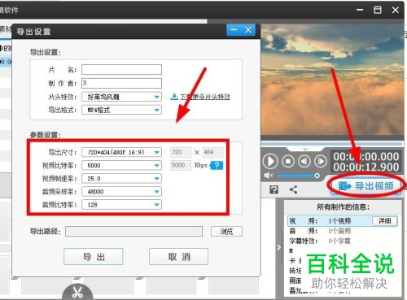Click the share icon

click(x=293, y=189)
